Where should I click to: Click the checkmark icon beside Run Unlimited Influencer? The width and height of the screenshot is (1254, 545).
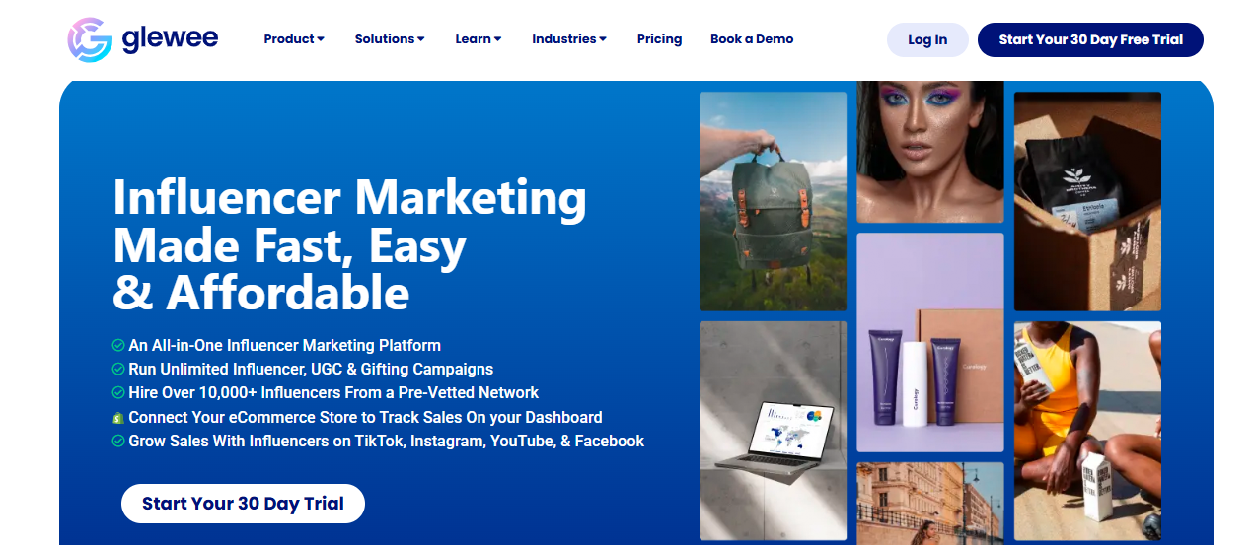pos(118,370)
